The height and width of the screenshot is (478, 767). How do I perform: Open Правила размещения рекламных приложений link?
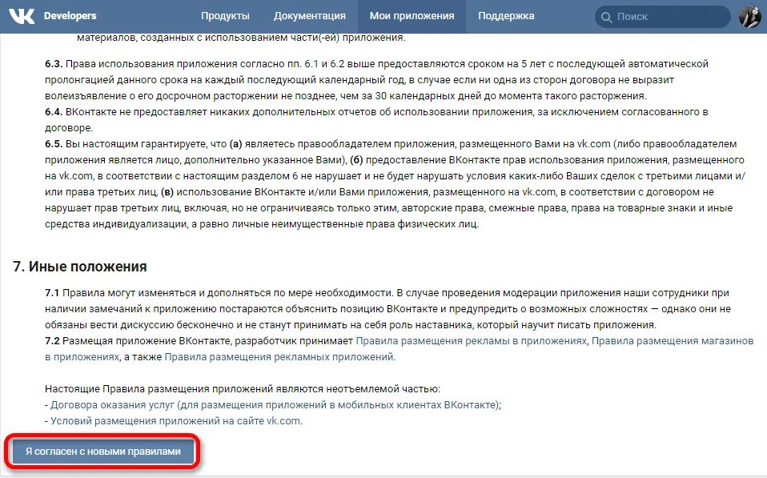coord(279,357)
